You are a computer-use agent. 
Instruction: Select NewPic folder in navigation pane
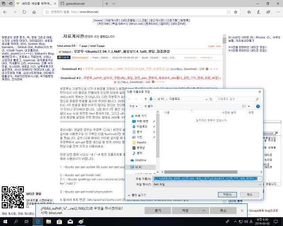[139, 143]
